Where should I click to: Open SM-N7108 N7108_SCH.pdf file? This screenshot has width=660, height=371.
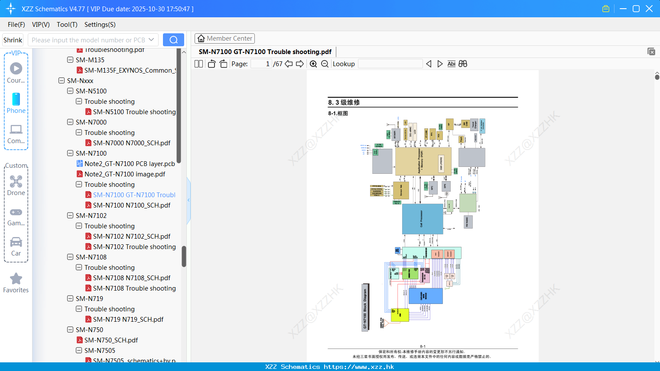point(132,278)
